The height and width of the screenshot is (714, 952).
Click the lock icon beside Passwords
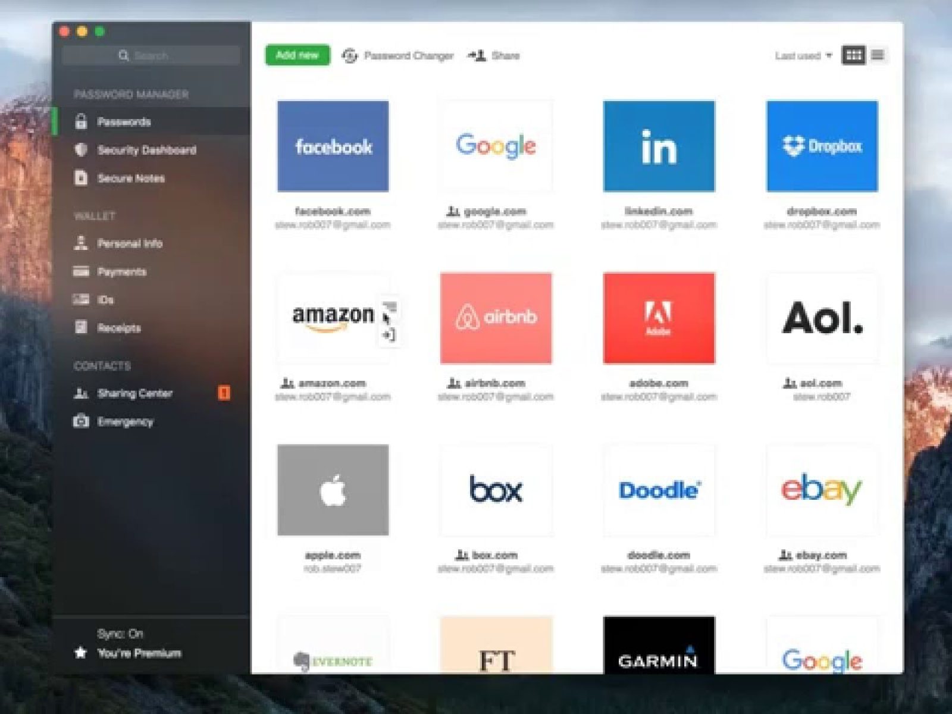[81, 121]
